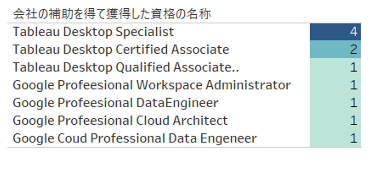Click count cell for Tableau Desktop Qualified Associate
Viewport: 379px width, 170px height.
point(335,67)
